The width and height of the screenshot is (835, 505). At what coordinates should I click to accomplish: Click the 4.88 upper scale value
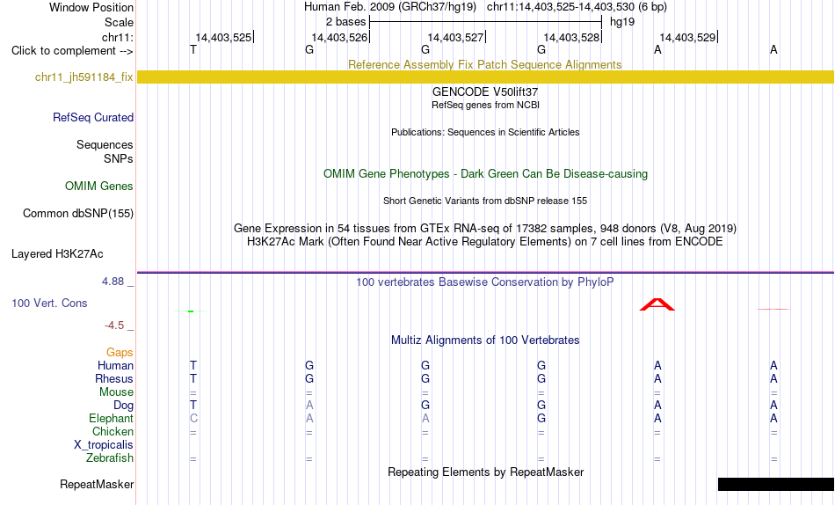pyautogui.click(x=113, y=281)
